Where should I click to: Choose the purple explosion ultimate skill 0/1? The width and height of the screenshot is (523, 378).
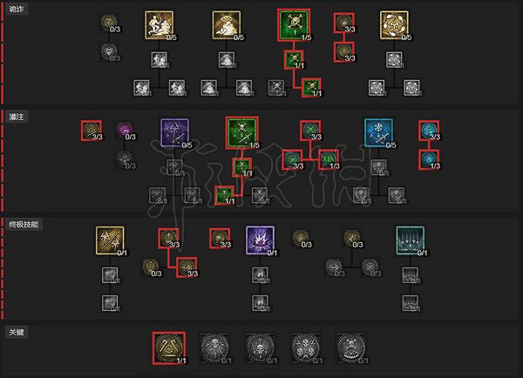(260, 240)
